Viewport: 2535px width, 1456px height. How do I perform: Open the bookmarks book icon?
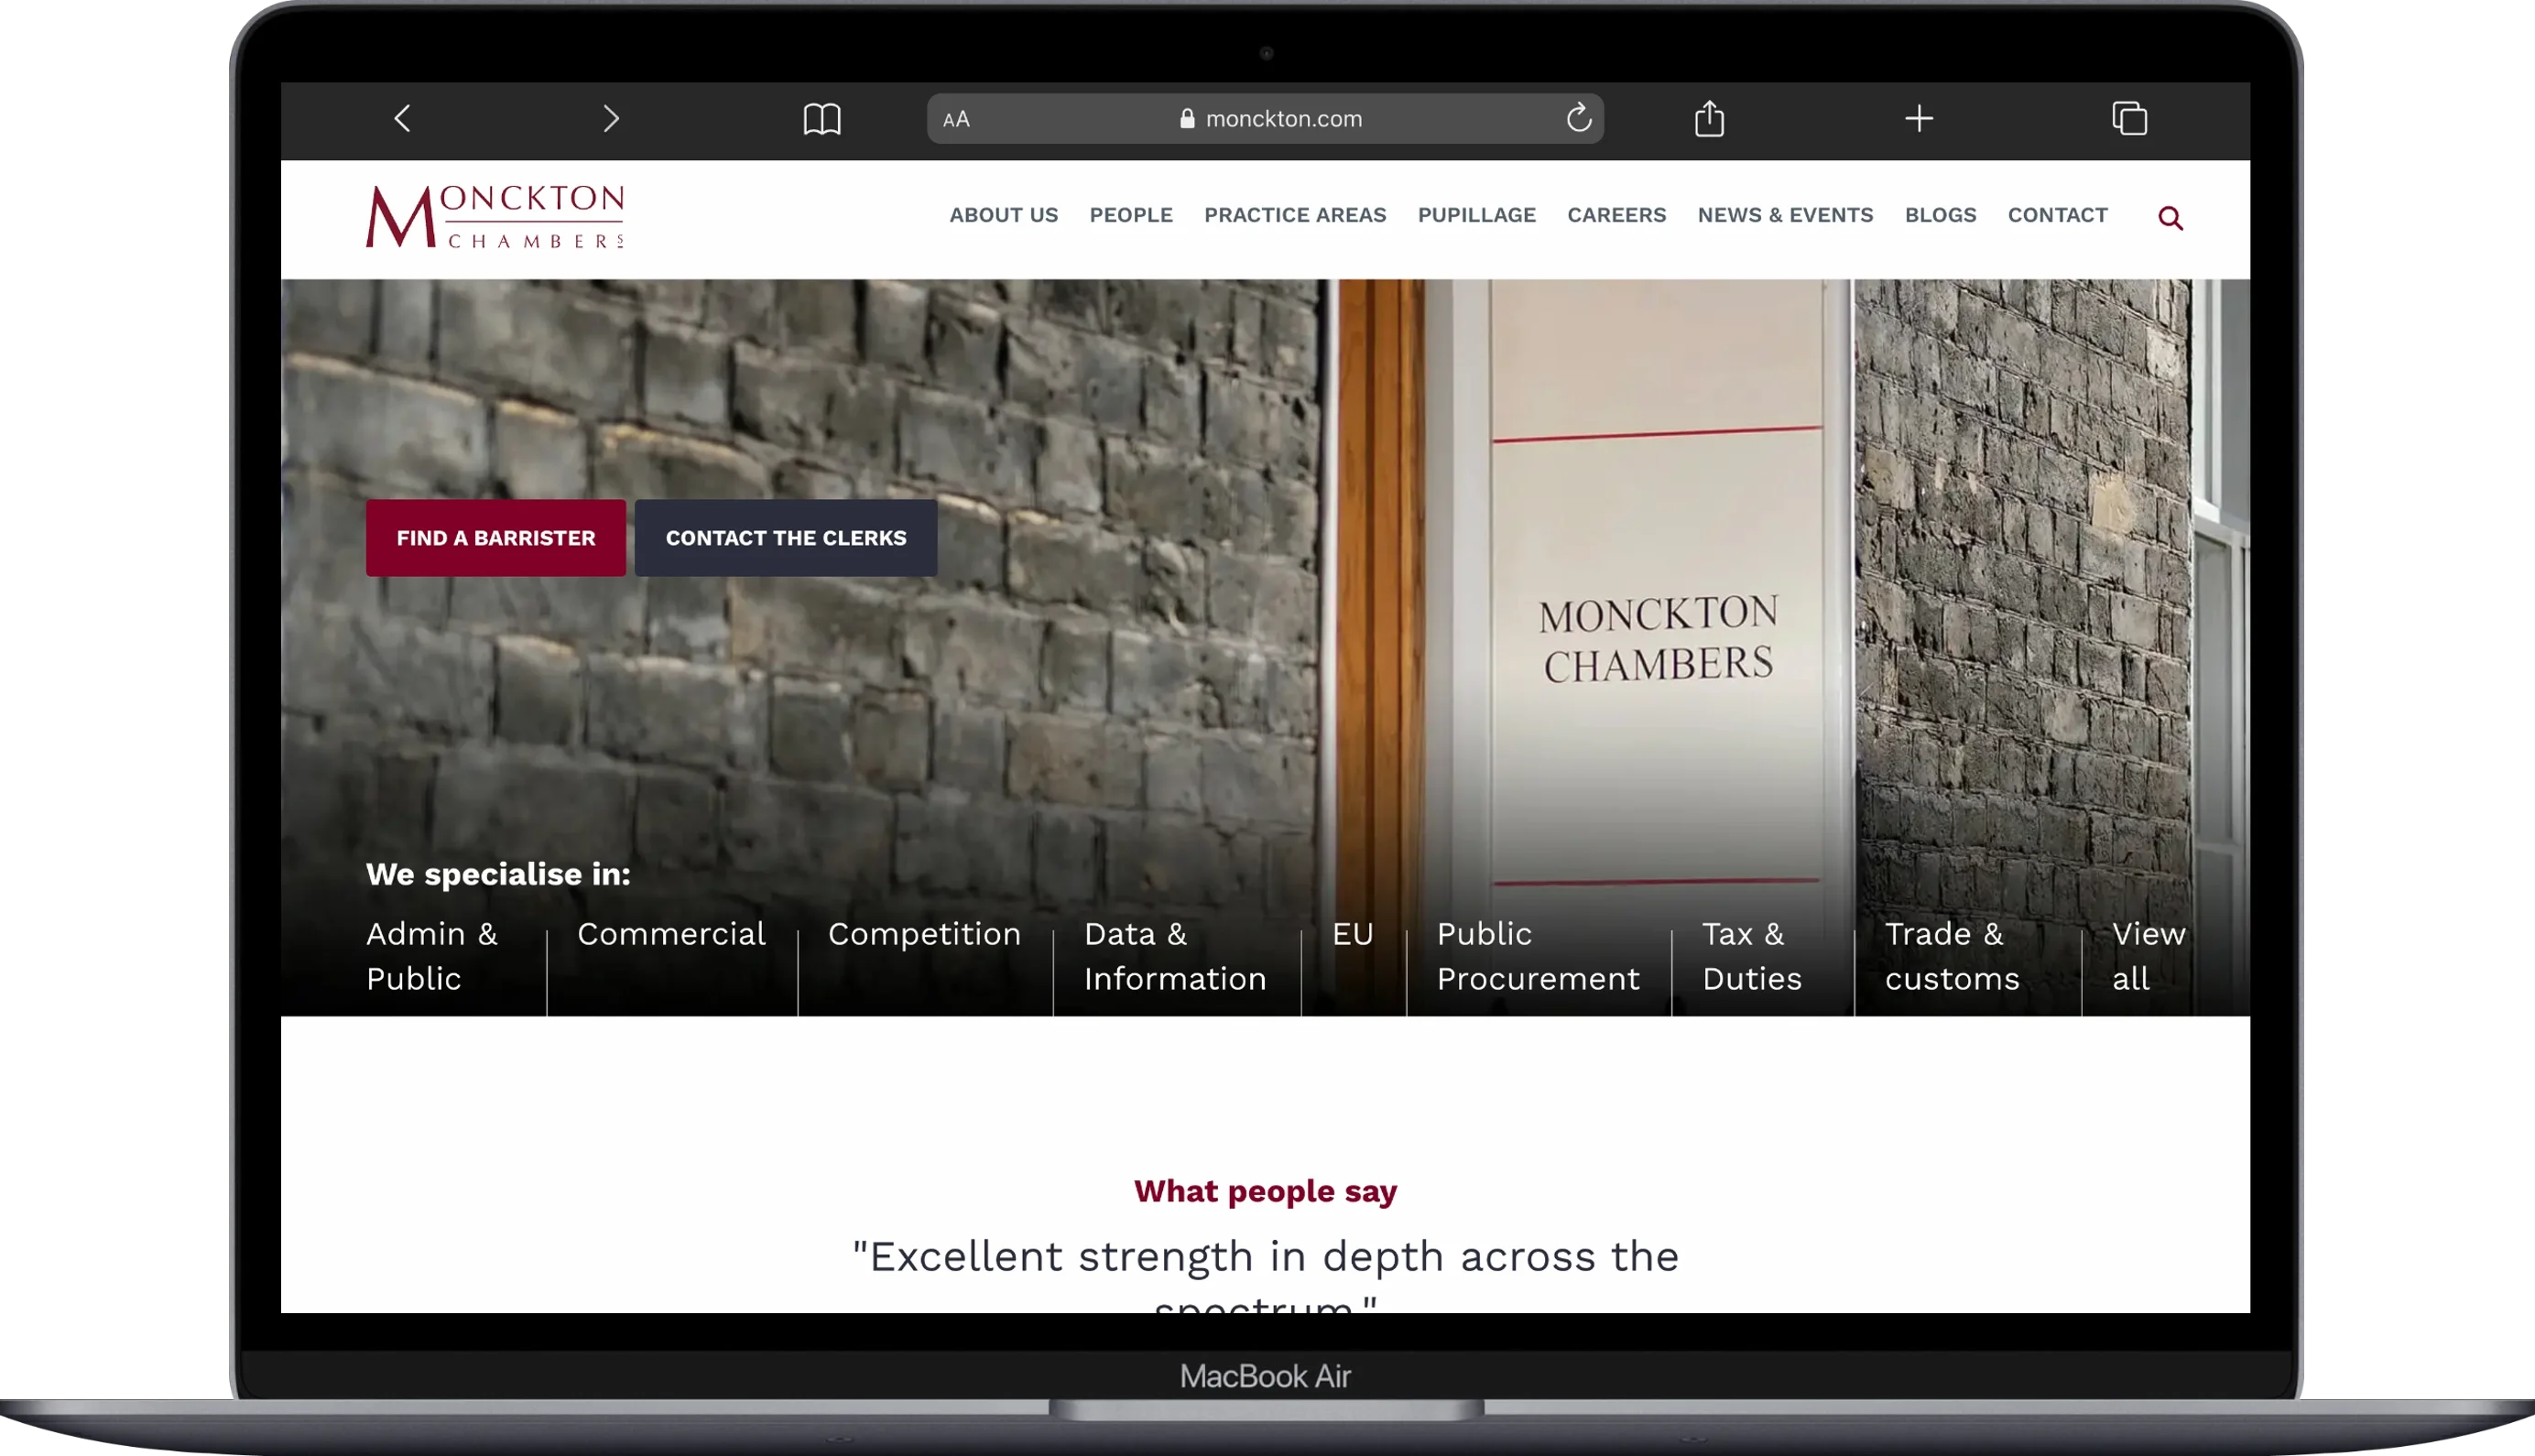(822, 119)
